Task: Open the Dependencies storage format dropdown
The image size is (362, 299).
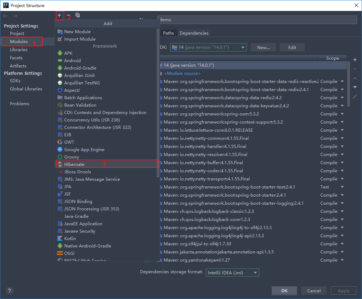Action: [x=232, y=273]
